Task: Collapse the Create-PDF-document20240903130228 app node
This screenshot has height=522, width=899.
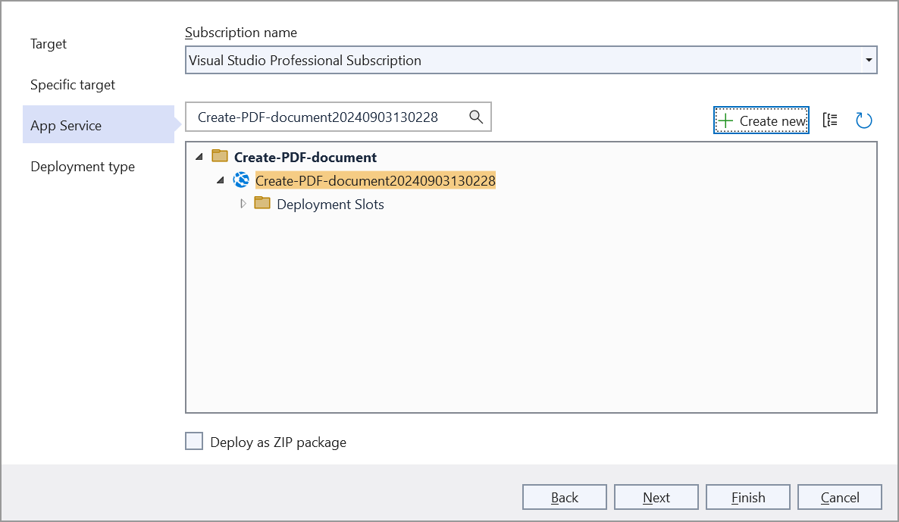Action: pos(221,181)
